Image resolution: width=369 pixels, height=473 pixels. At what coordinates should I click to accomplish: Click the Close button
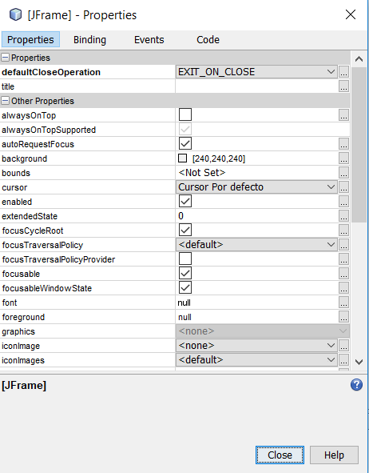[280, 455]
